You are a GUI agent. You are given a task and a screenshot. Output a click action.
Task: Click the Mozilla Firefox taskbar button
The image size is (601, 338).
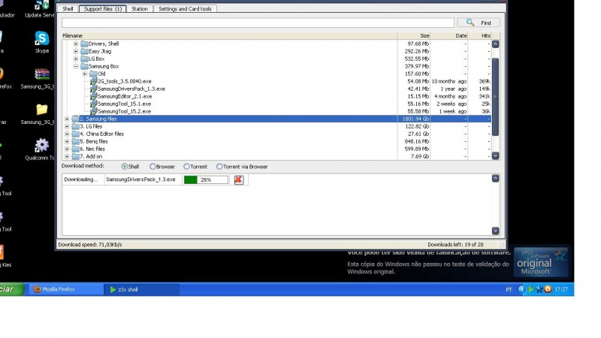pyautogui.click(x=66, y=289)
